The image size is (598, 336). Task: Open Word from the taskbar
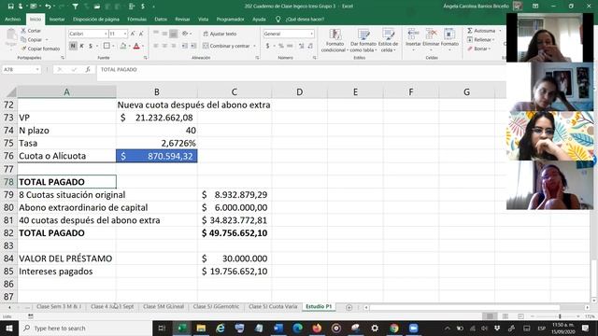278,328
